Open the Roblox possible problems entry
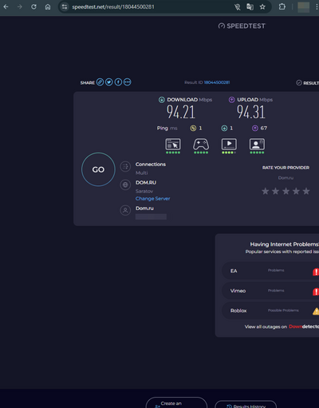Image resolution: width=319 pixels, height=408 pixels. [270, 311]
